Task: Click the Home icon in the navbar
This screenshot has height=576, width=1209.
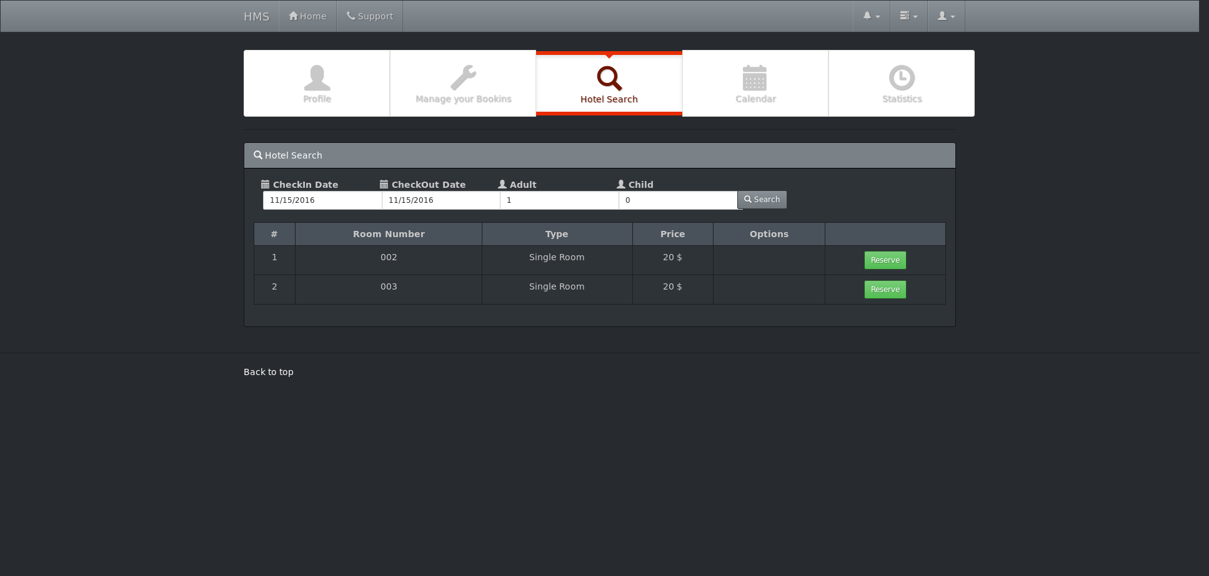Action: click(293, 15)
